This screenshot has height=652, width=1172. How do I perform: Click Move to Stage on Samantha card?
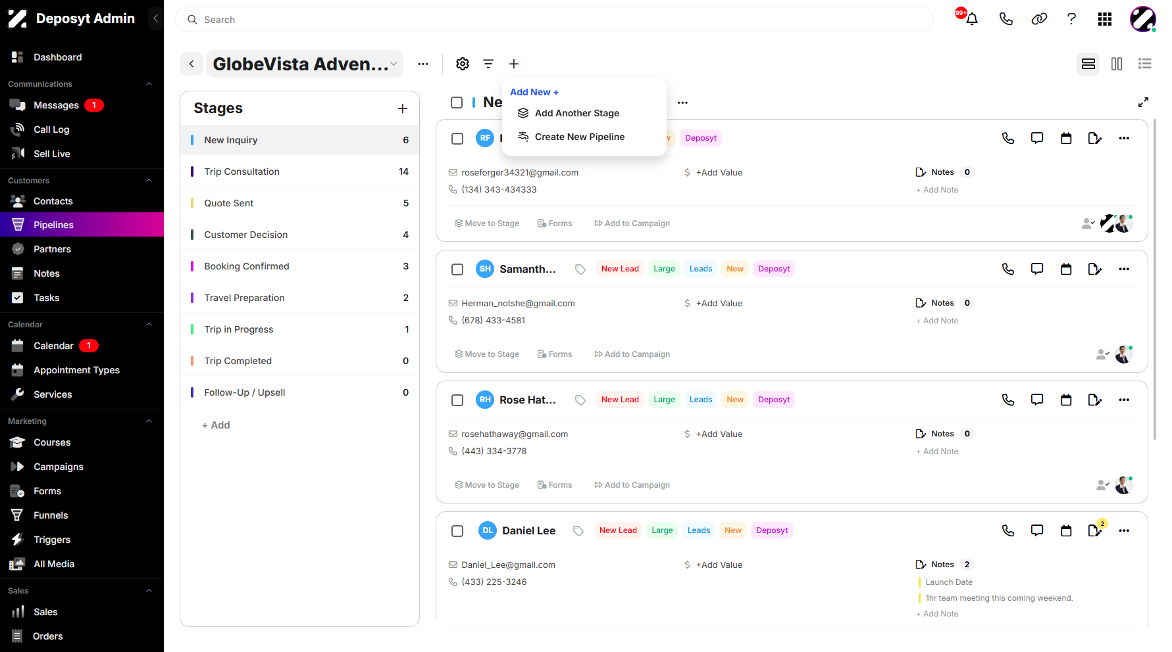487,354
